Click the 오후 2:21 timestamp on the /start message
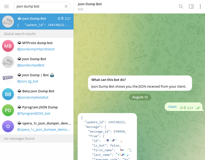 pyautogui.click(x=186, y=108)
